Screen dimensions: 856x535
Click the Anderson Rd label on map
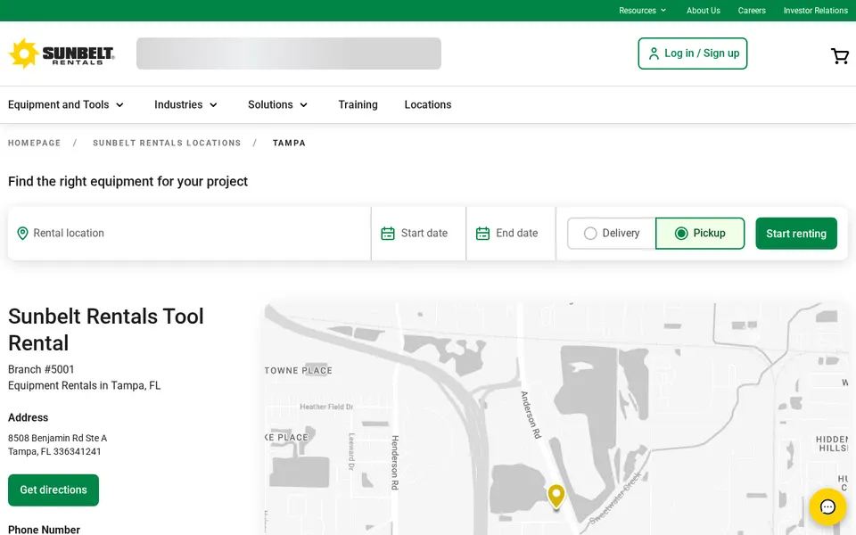pyautogui.click(x=531, y=415)
